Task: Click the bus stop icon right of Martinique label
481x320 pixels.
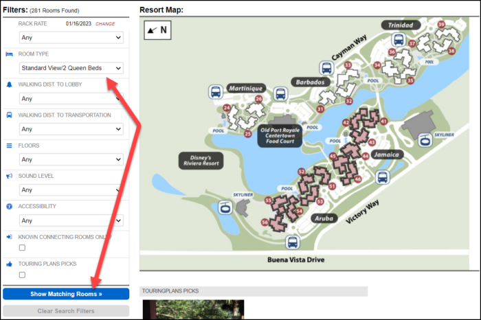Action: tap(280, 94)
